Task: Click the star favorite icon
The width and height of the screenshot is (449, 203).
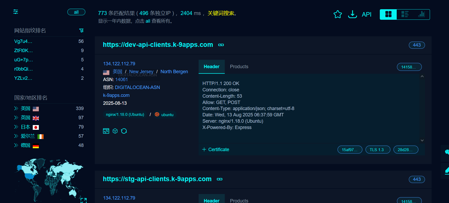Action: click(x=338, y=14)
